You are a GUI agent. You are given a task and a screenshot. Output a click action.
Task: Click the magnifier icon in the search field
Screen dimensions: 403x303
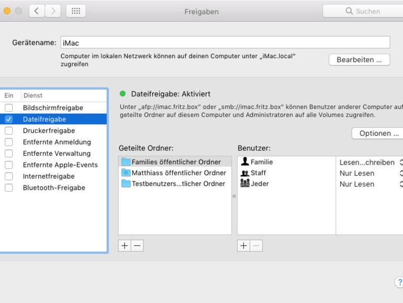coord(349,11)
